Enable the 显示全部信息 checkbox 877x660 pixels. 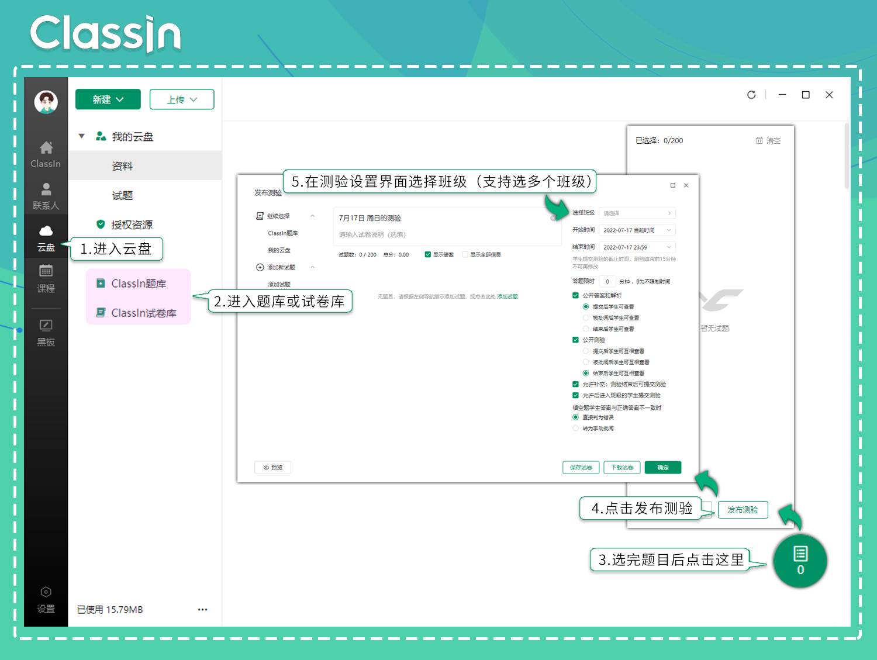pos(465,254)
